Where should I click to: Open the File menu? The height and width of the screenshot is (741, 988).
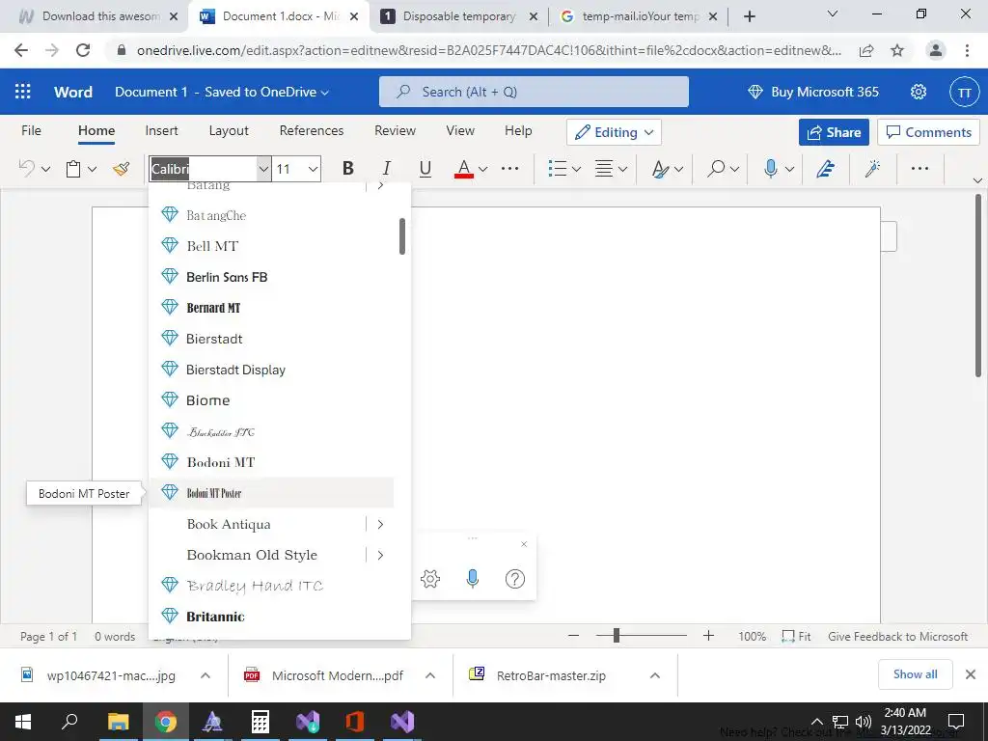(x=31, y=130)
